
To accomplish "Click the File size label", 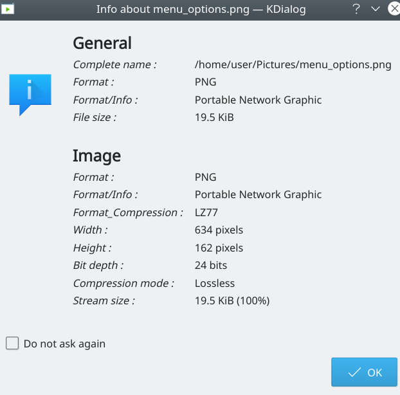I will click(x=95, y=118).
